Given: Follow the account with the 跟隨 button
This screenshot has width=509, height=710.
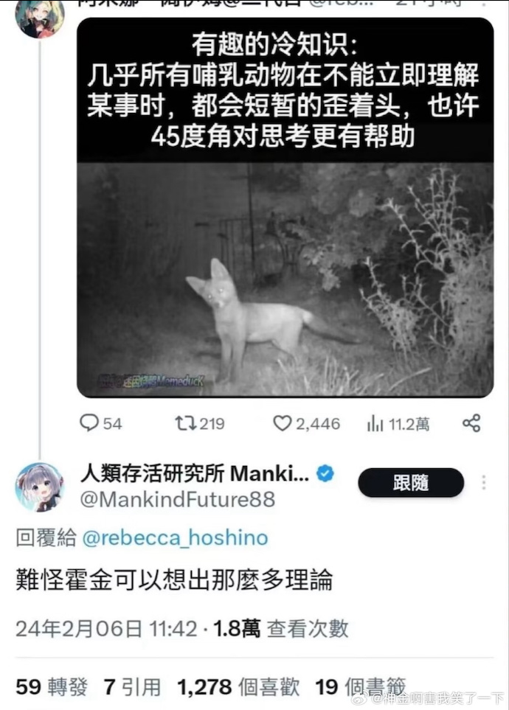Looking at the screenshot, I should pyautogui.click(x=411, y=483).
